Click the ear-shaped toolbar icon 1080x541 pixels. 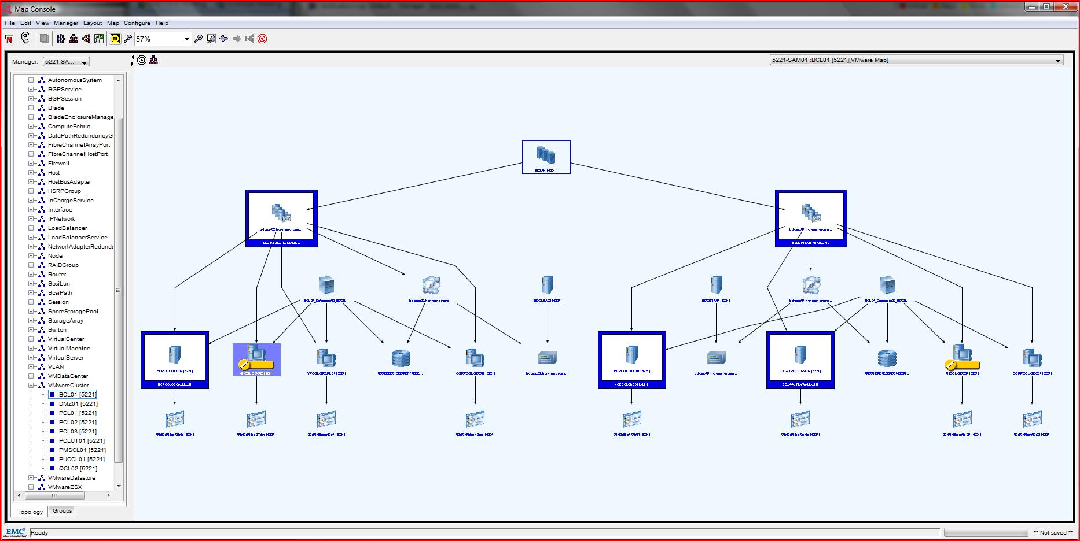[25, 38]
